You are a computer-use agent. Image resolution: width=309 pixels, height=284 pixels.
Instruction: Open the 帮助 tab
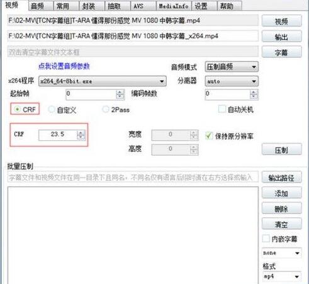click(x=230, y=6)
